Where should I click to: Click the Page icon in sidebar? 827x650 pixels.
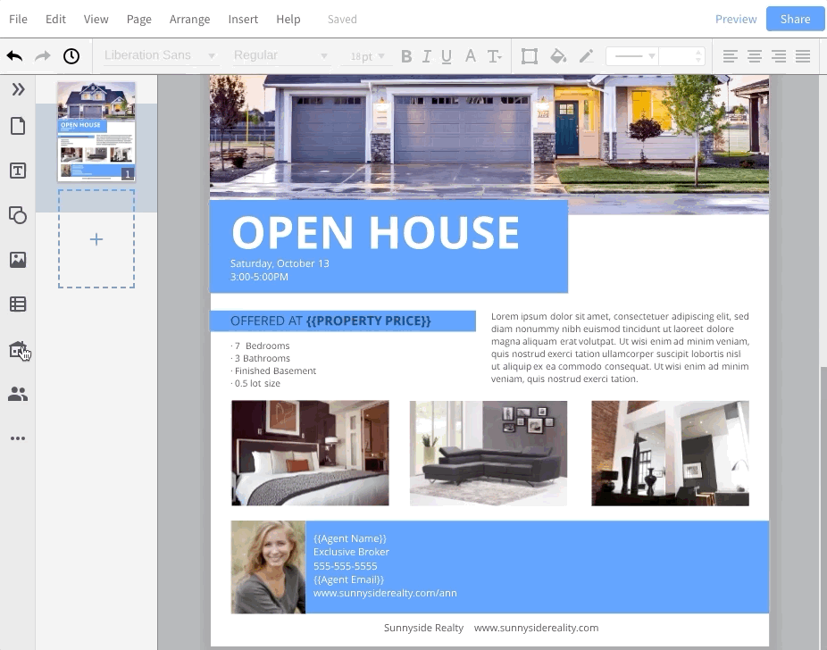pos(18,127)
